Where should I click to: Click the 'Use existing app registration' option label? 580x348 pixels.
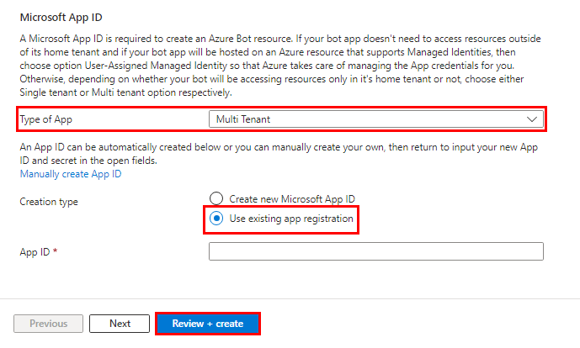[x=291, y=219]
